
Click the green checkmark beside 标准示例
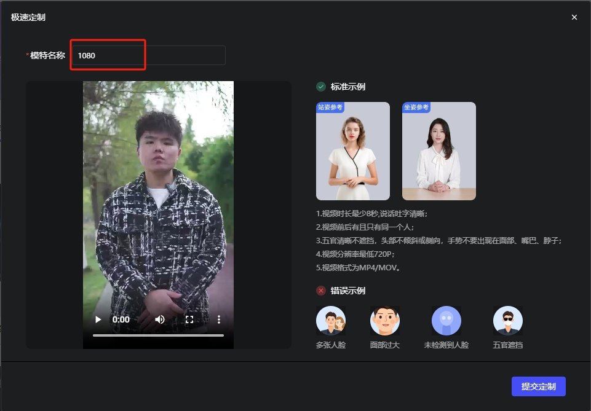click(320, 87)
